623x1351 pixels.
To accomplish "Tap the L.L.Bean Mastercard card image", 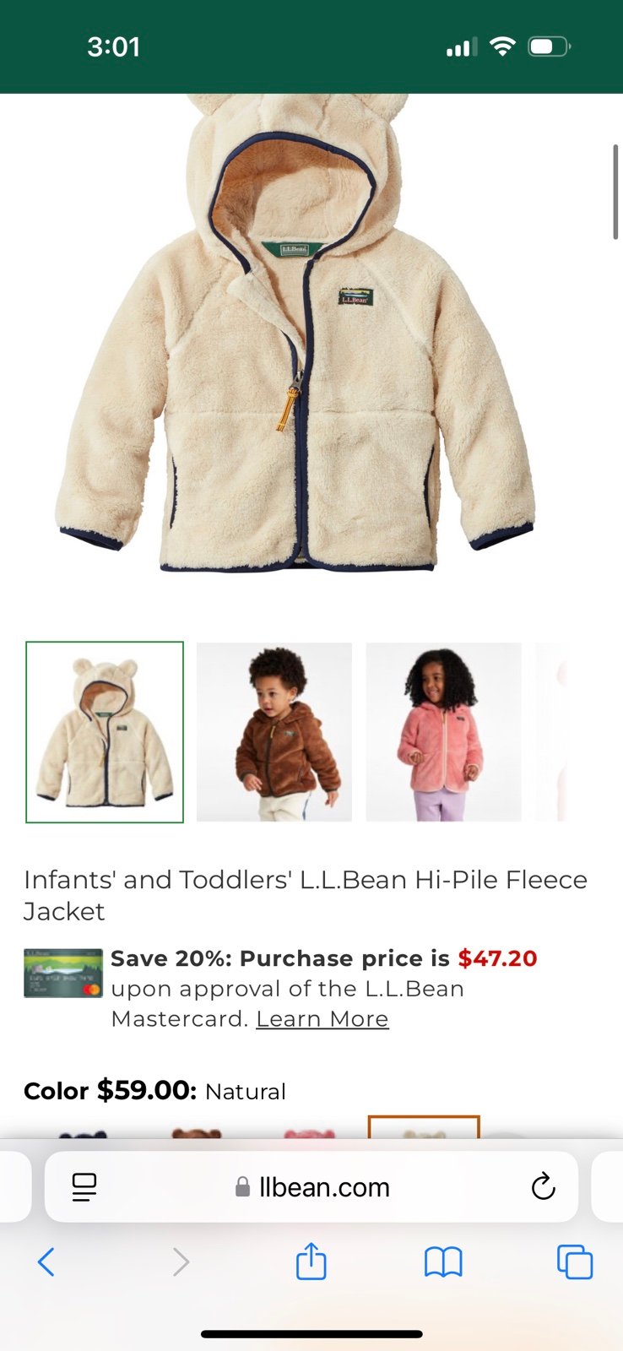I will [x=63, y=974].
